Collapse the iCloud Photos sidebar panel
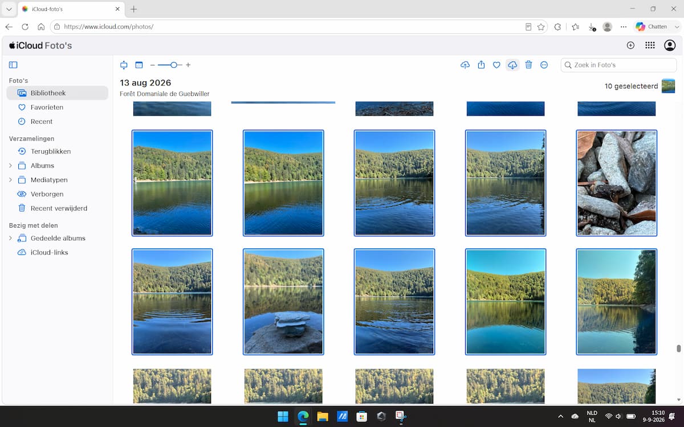The height and width of the screenshot is (427, 684). point(13,65)
